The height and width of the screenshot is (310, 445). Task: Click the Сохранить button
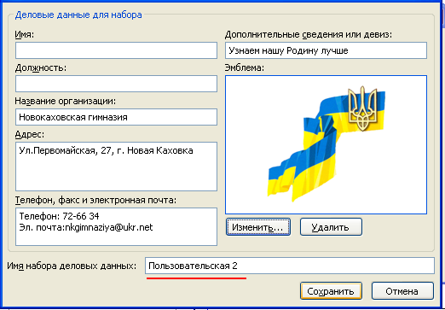(x=331, y=291)
